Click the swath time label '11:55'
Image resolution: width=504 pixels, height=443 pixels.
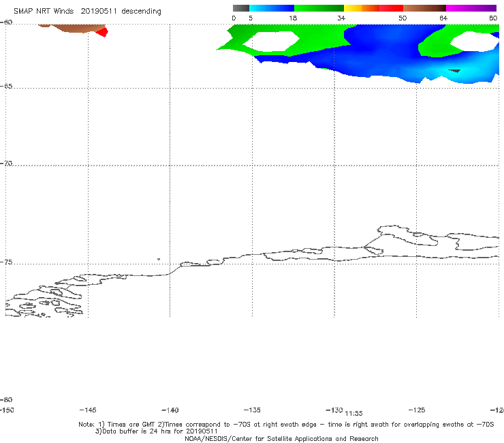353,414
